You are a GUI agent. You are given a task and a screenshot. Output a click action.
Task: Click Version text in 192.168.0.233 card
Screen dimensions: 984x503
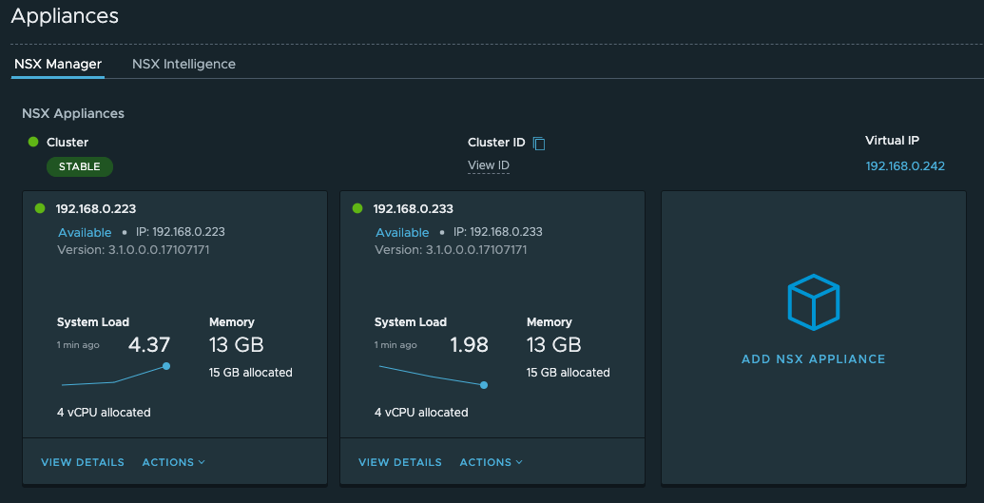tap(451, 250)
